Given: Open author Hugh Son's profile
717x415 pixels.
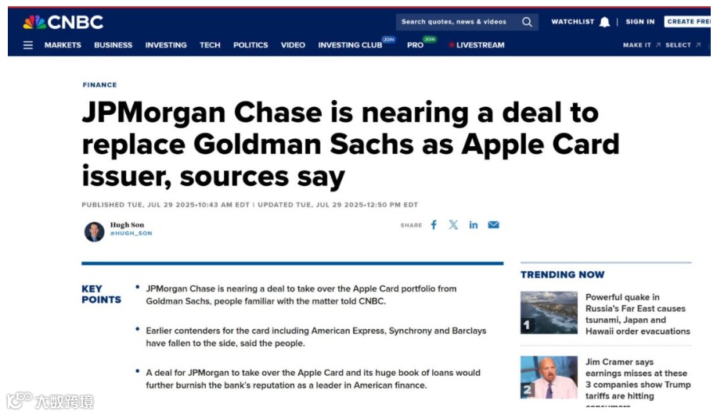Looking at the screenshot, I should [x=126, y=225].
